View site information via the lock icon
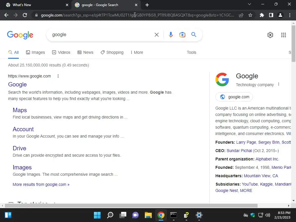 coord(36,15)
